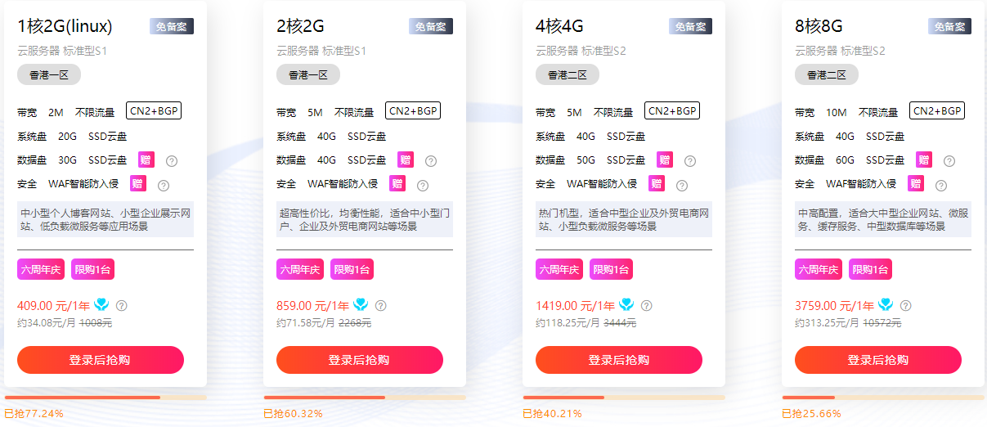Click the CN2+BGP tag on the 4核4G card
The height and width of the screenshot is (427, 987).
click(672, 110)
